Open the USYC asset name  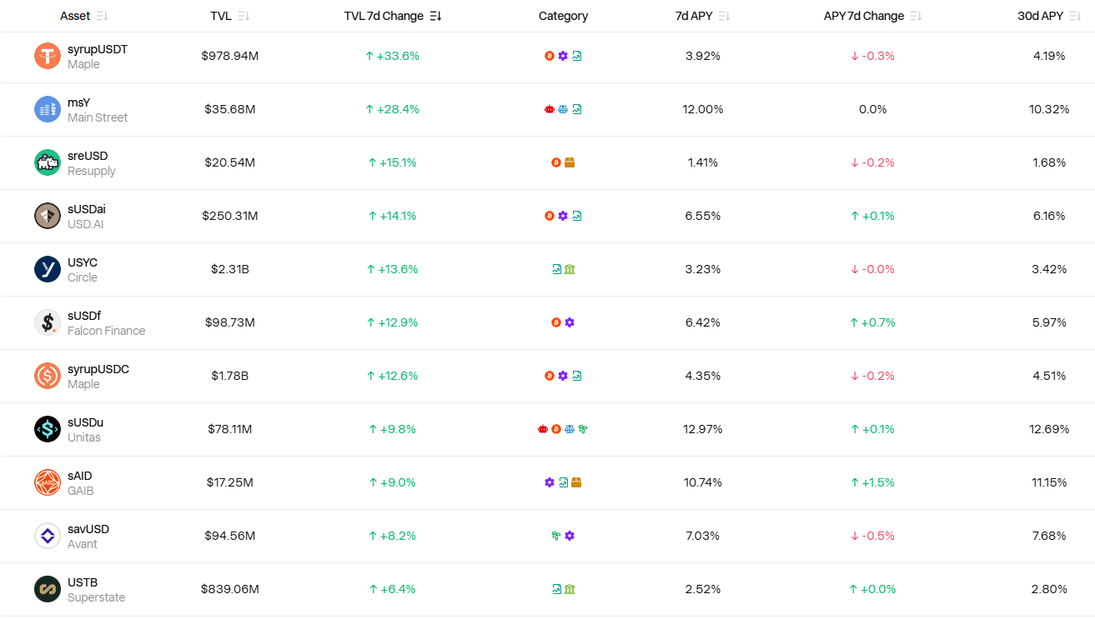coord(83,262)
